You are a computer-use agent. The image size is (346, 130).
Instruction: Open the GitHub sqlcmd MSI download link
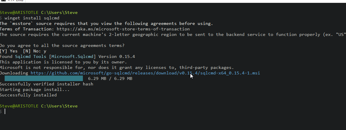pos(145,73)
